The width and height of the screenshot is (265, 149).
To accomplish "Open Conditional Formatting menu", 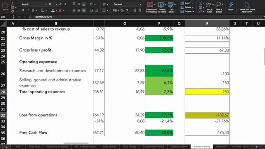I will pos(151,7).
